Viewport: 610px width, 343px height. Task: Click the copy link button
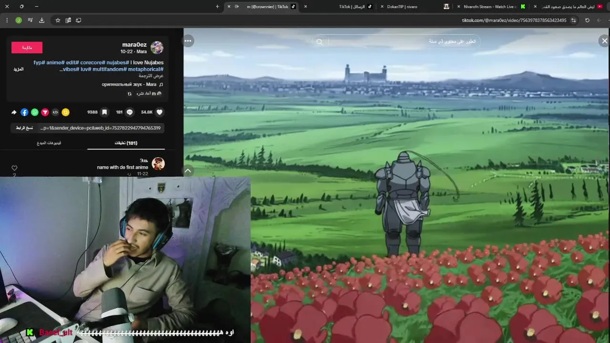24,128
